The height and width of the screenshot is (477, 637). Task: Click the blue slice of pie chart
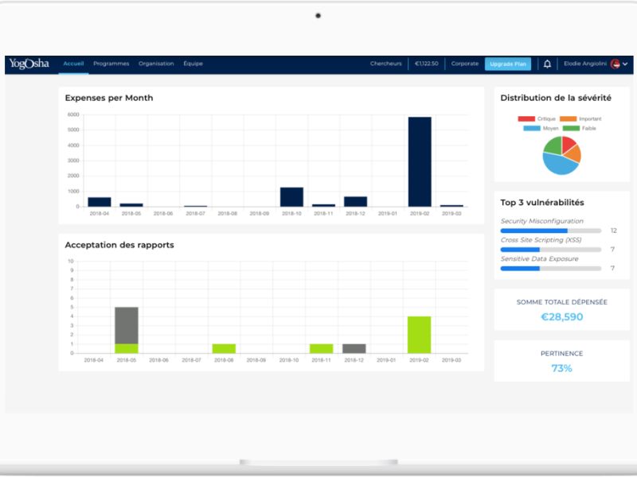coord(559,164)
